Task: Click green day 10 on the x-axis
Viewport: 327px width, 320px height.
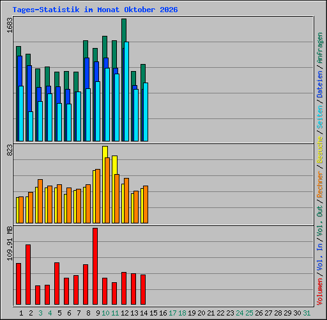Action: pyautogui.click(x=105, y=313)
